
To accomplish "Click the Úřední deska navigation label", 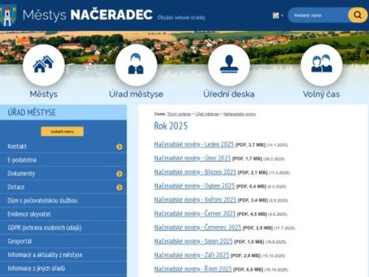I will pos(229,94).
